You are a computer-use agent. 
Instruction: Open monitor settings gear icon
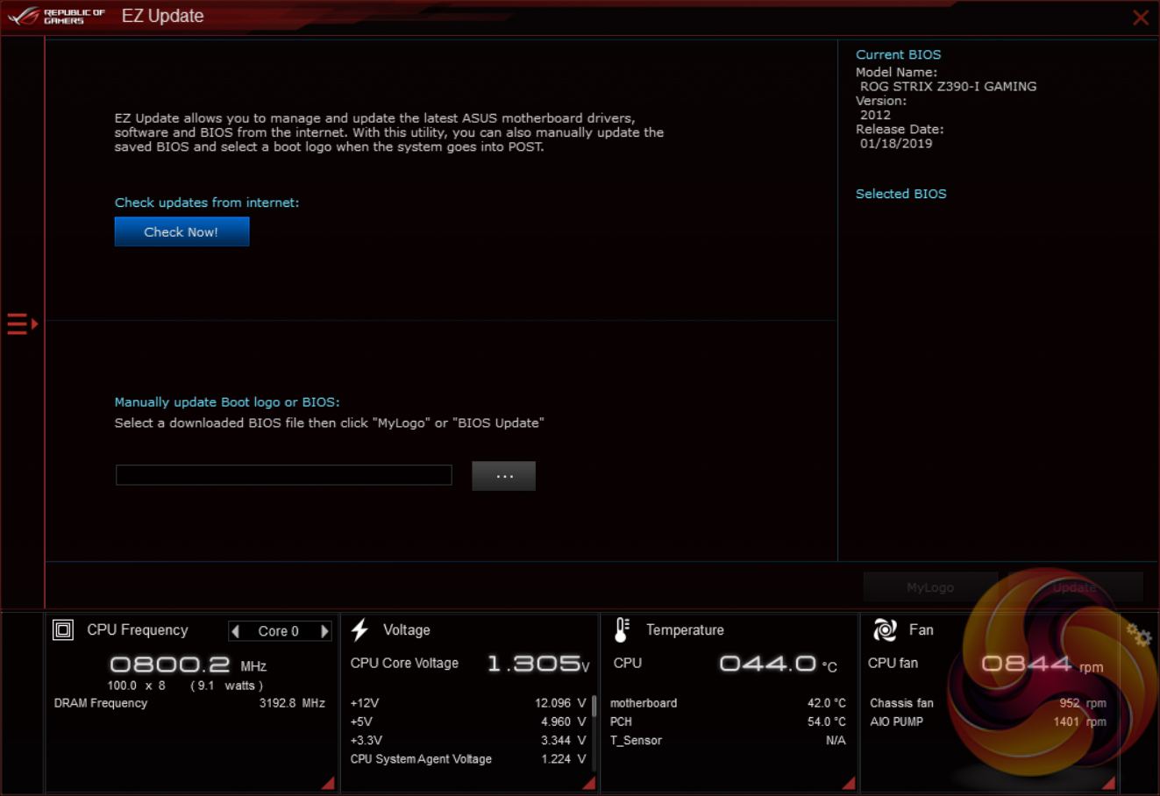pyautogui.click(x=1139, y=635)
